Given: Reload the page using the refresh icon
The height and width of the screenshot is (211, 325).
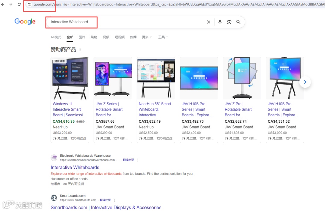Looking at the screenshot, I should click(x=19, y=4).
